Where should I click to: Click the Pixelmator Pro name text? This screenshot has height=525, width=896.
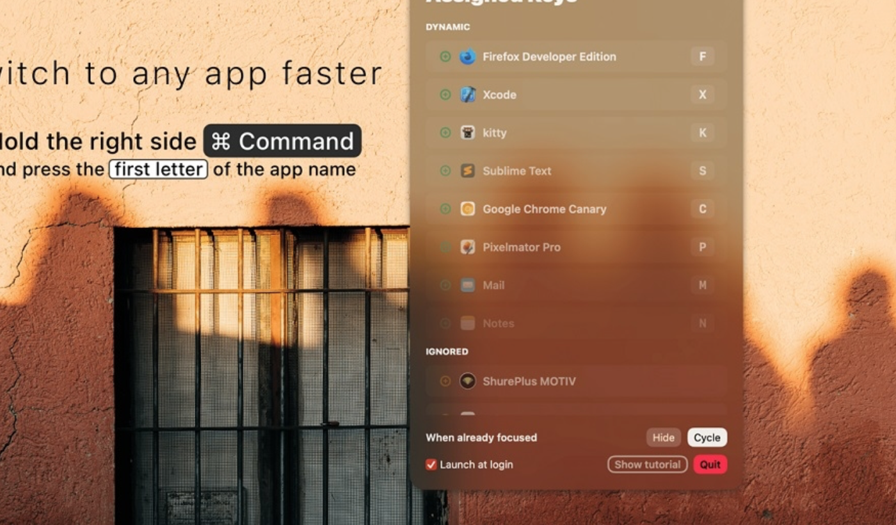click(x=522, y=247)
